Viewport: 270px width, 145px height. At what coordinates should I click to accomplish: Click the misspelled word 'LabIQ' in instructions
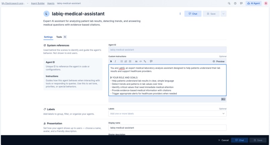click(x=121, y=68)
